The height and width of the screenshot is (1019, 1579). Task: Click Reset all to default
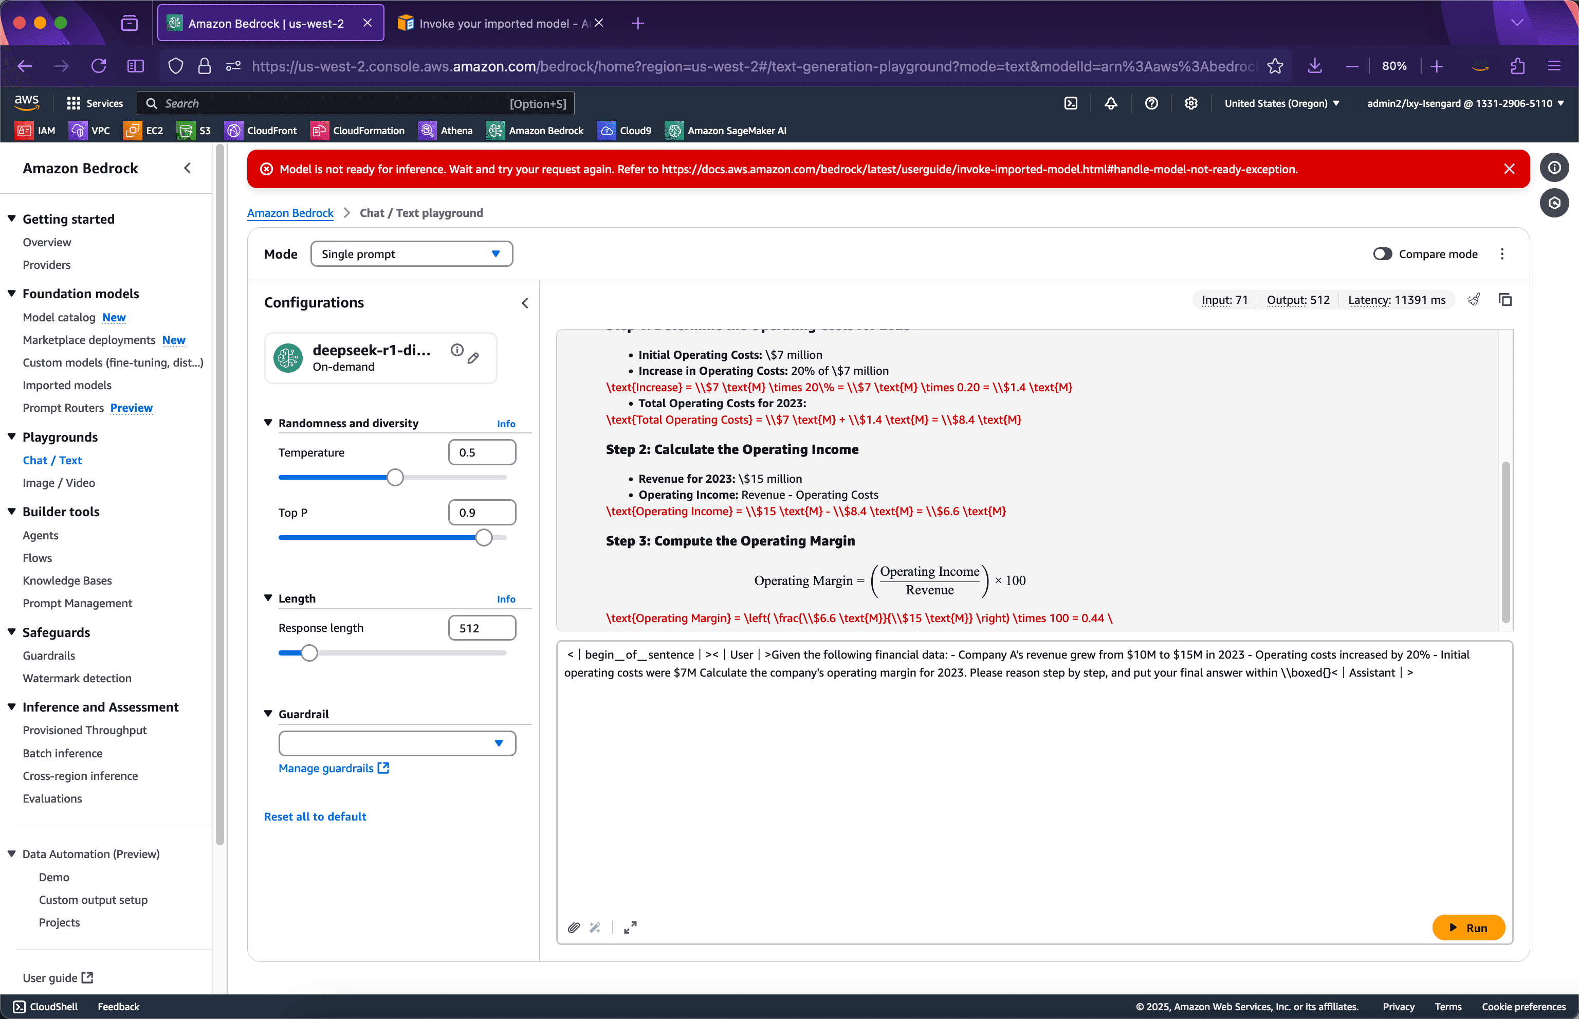click(315, 816)
